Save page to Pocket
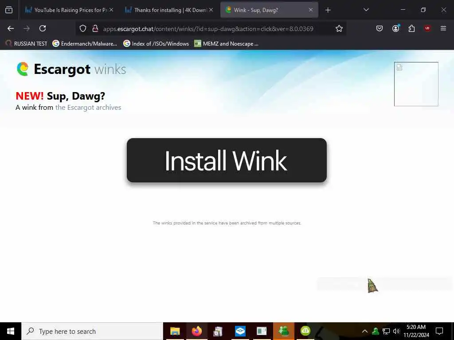Viewport: 454px width, 340px height. pyautogui.click(x=380, y=28)
